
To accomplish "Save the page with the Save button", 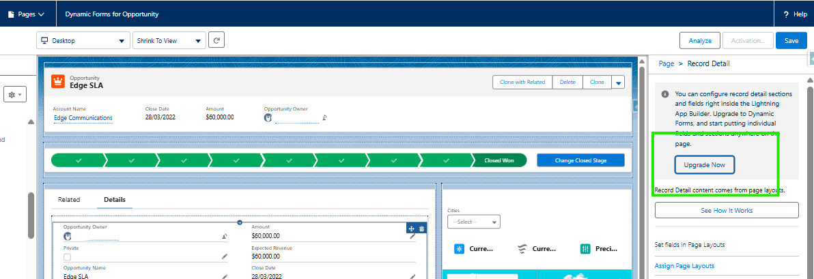I will click(x=791, y=41).
